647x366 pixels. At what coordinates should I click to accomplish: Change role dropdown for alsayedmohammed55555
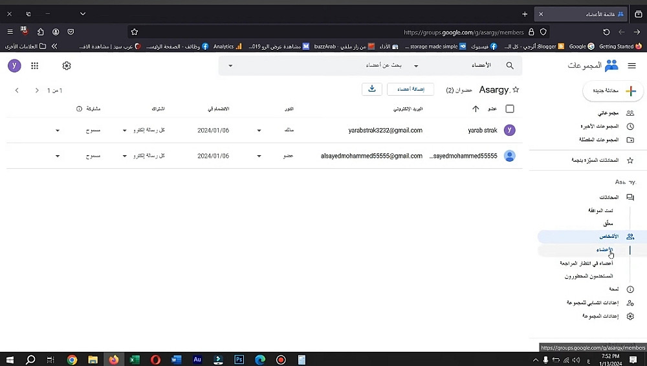click(x=259, y=156)
